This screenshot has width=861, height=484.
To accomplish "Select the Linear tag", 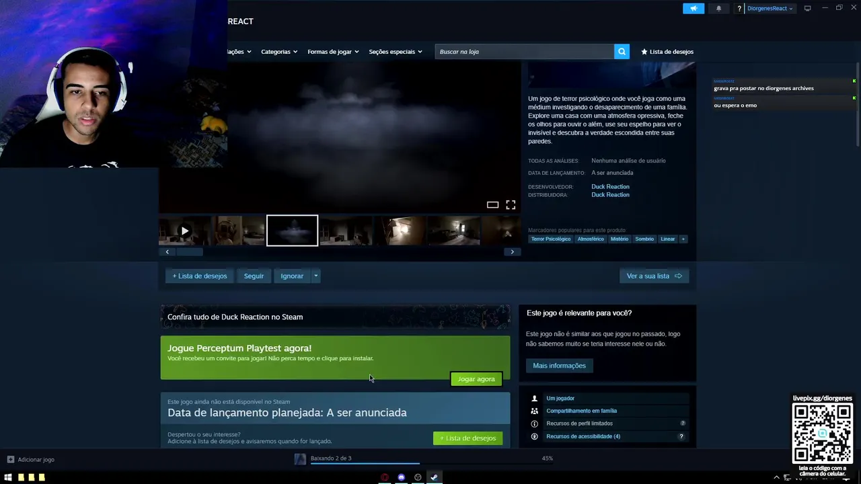I will (x=667, y=239).
